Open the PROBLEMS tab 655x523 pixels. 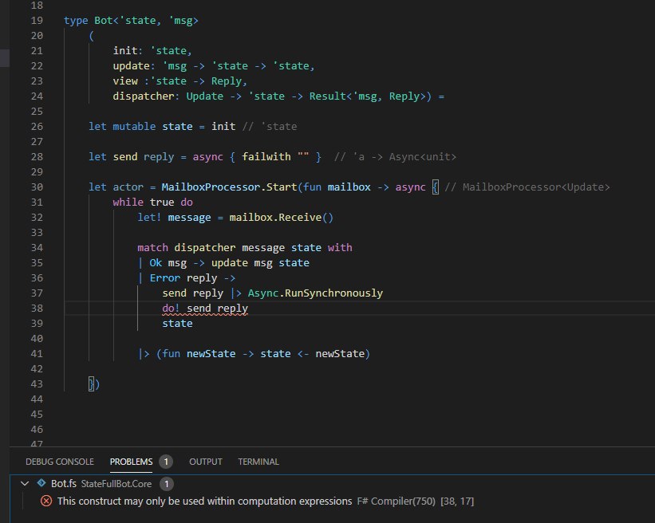pyautogui.click(x=131, y=462)
